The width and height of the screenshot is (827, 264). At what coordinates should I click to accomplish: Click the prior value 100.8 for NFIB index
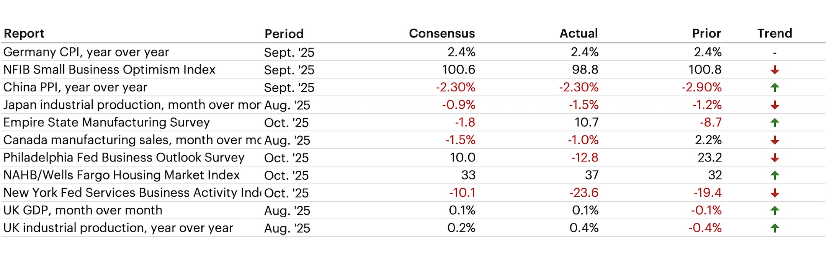point(704,70)
